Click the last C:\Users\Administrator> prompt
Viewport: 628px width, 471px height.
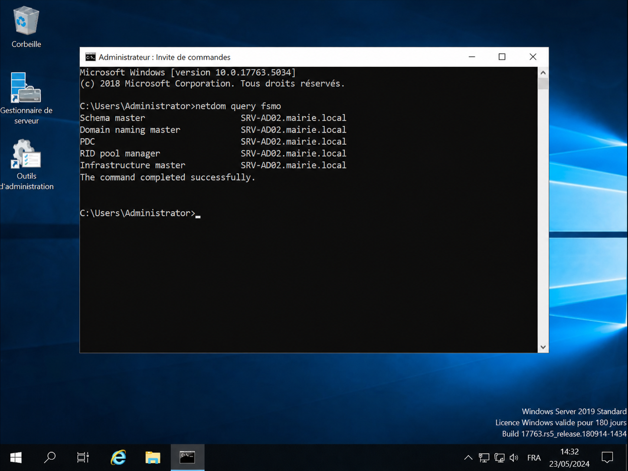click(x=137, y=213)
